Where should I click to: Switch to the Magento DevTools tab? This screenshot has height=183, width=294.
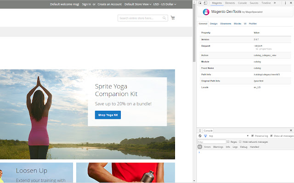coord(217,3)
